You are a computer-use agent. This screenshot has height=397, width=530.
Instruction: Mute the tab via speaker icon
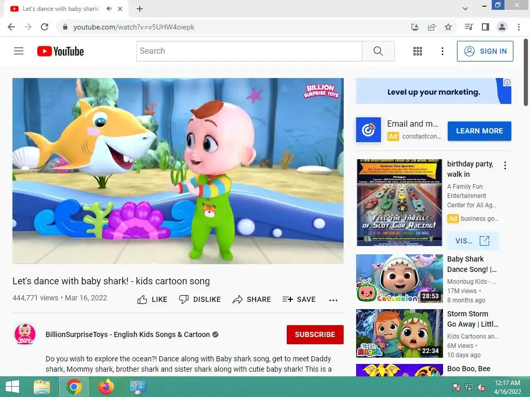(109, 9)
